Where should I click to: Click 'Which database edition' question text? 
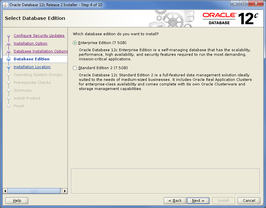coord(116,34)
